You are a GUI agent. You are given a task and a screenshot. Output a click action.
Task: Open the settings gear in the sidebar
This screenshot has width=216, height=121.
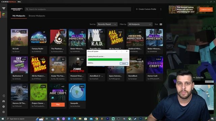(x=4, y=112)
